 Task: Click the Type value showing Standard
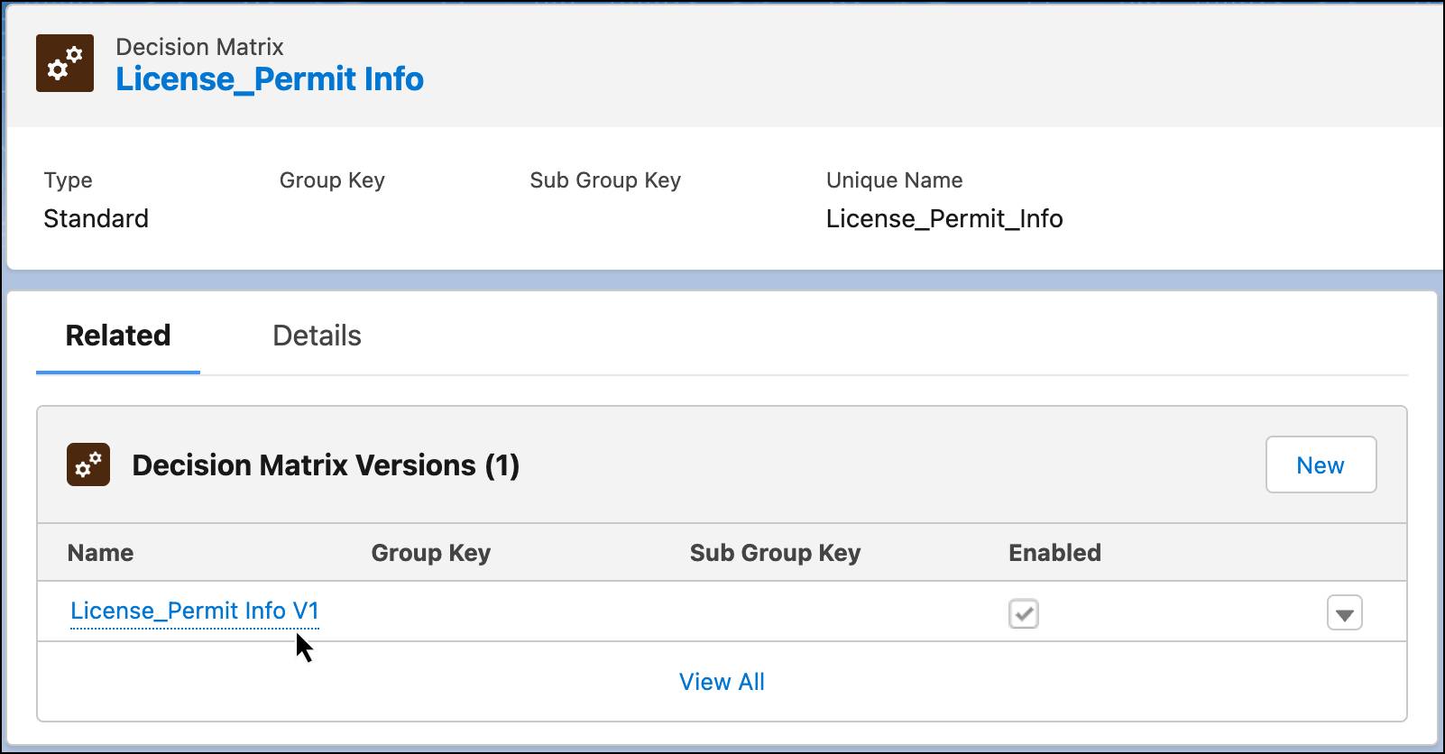pyautogui.click(x=96, y=218)
